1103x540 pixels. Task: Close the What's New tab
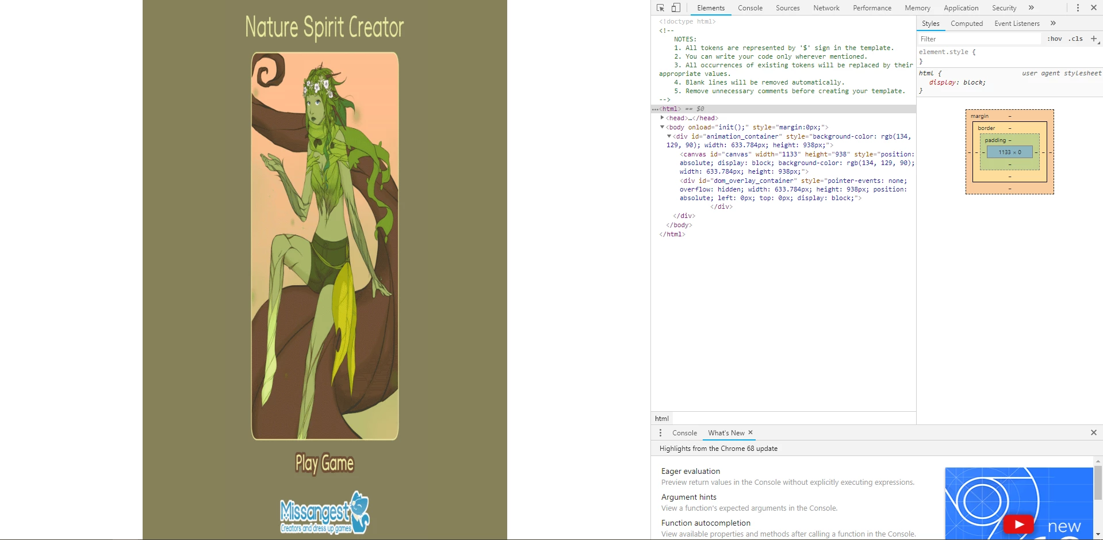tap(750, 432)
